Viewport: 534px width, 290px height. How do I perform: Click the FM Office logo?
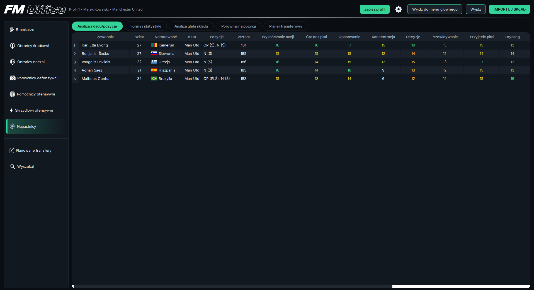tap(35, 9)
